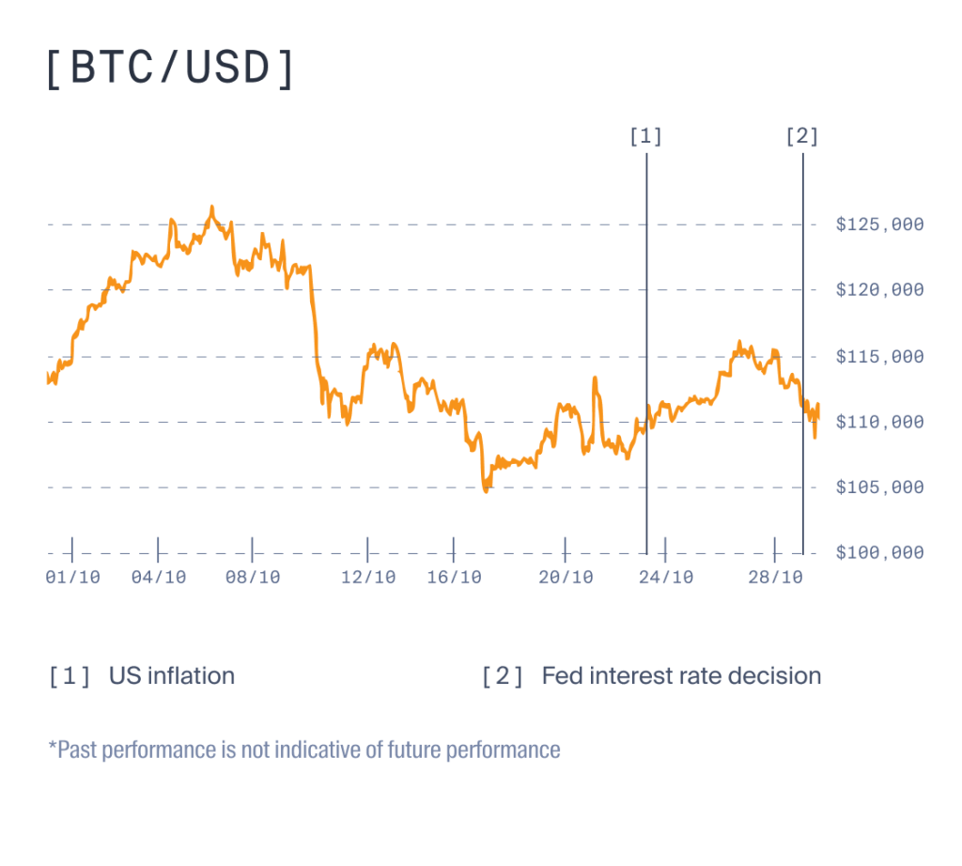Screen dimensions: 962x866
Task: Select the 24/10 date tick label
Action: 666,578
